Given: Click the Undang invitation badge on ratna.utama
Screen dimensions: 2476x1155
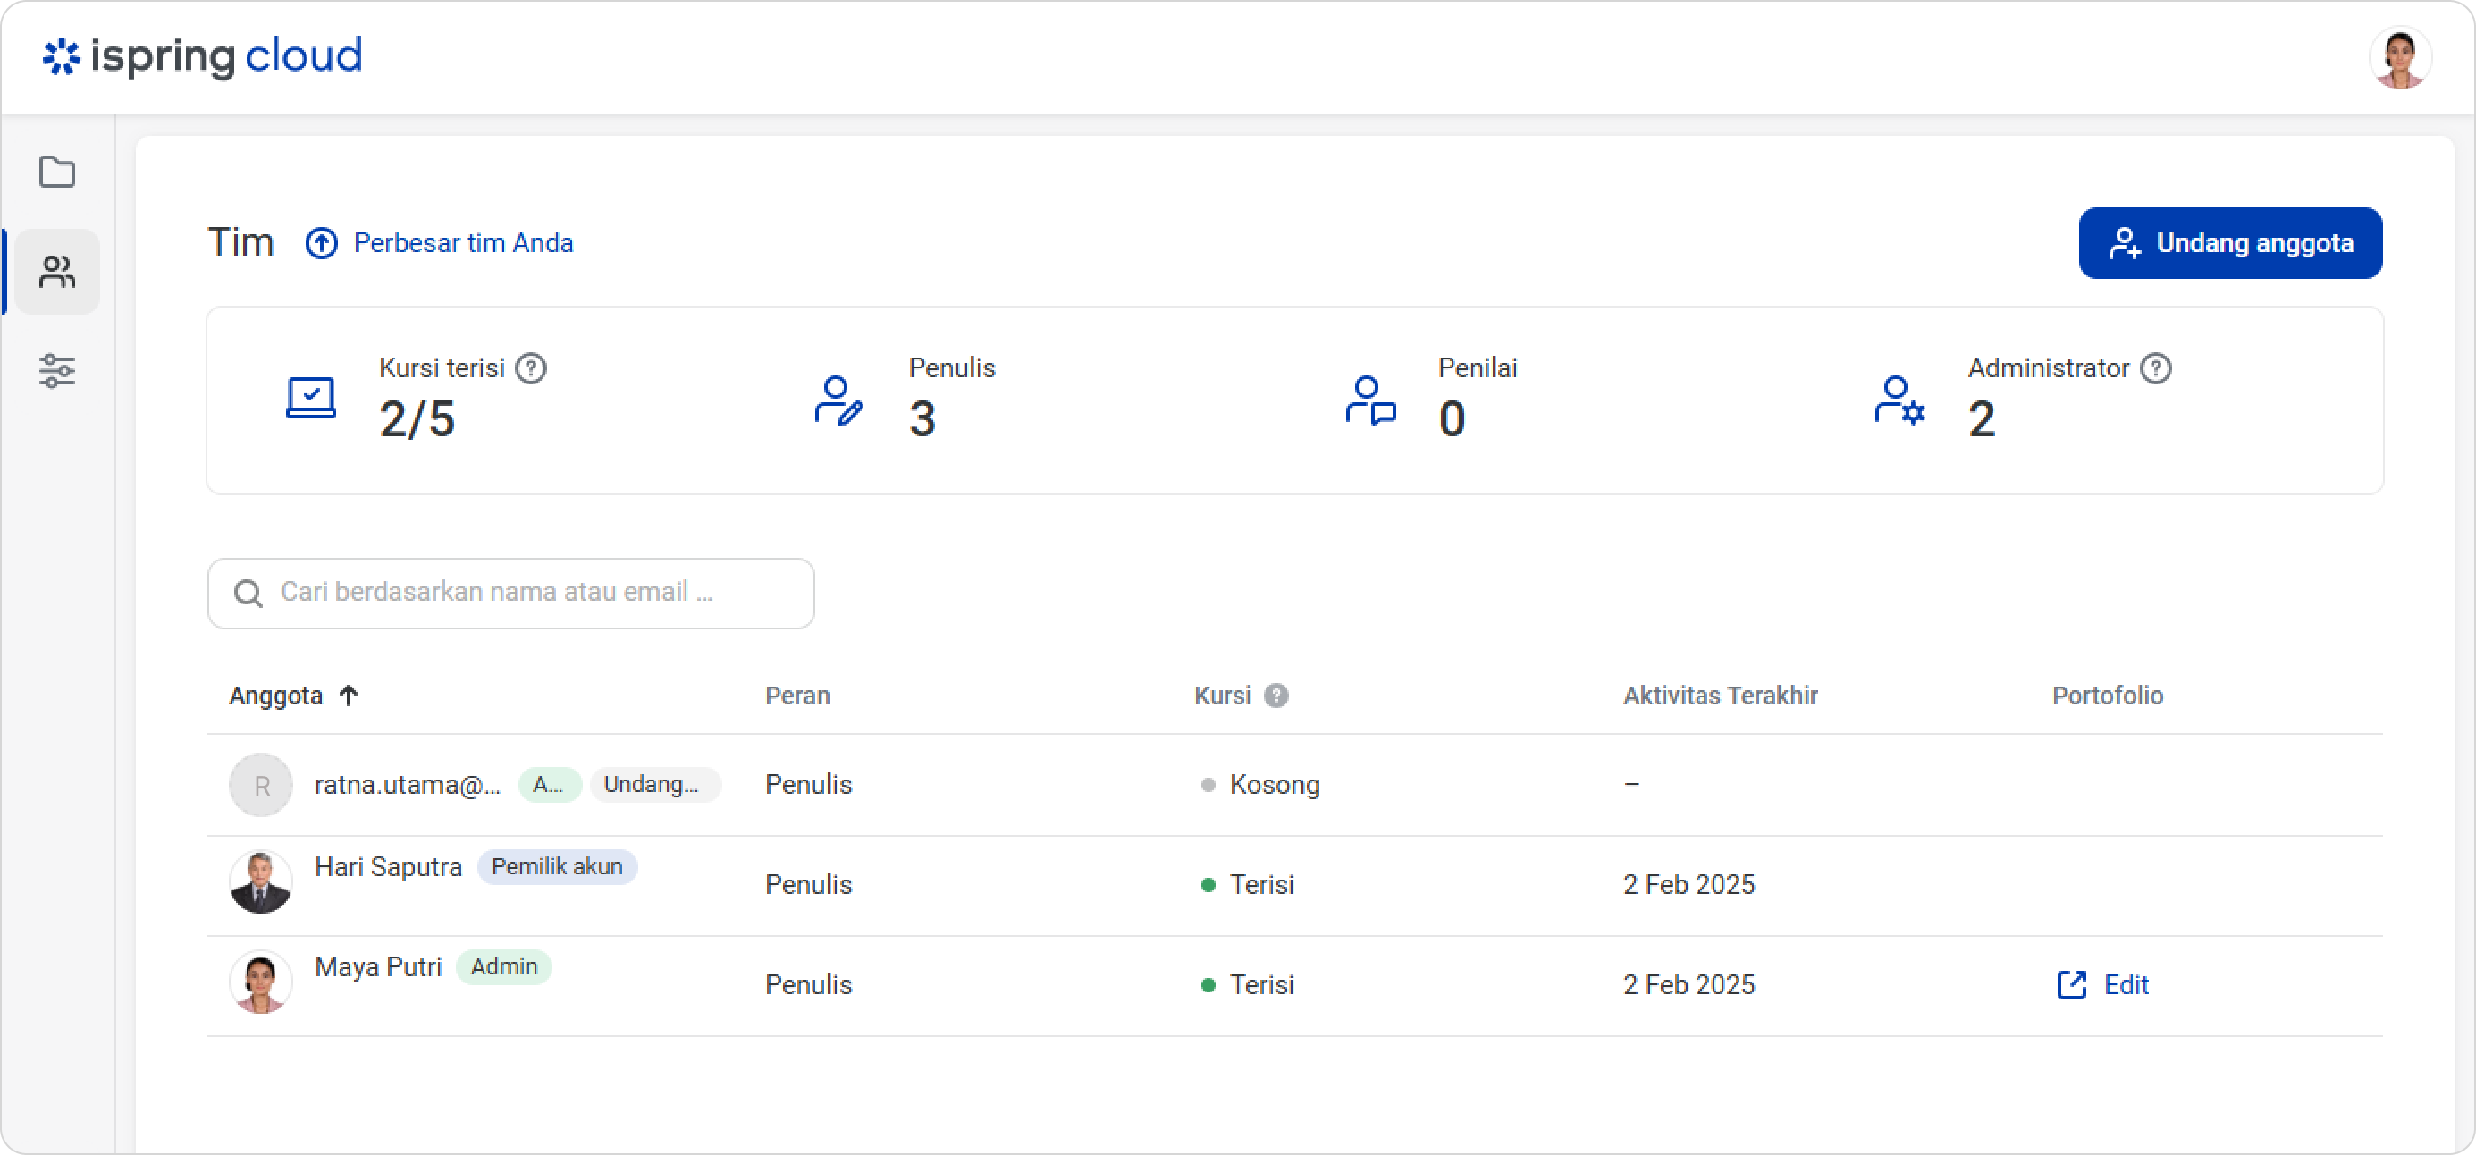Looking at the screenshot, I should click(653, 785).
